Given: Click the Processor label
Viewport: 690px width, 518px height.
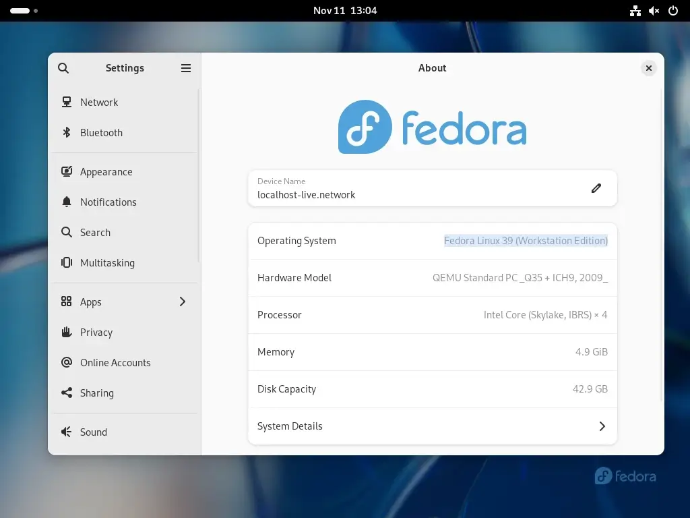Looking at the screenshot, I should (280, 314).
